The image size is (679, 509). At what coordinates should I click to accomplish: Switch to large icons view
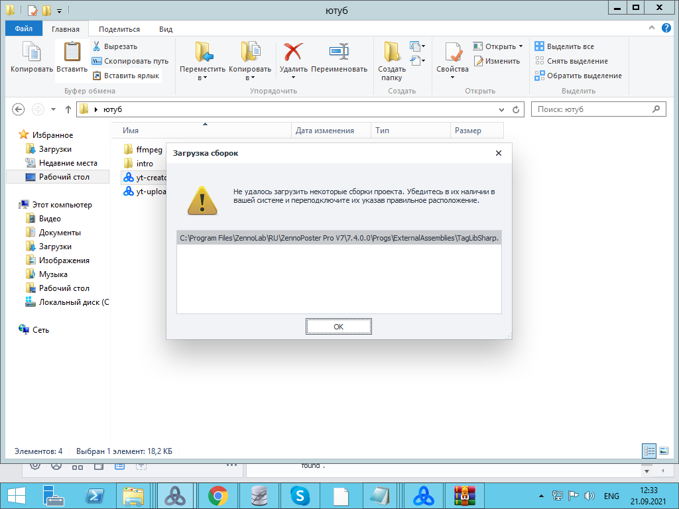pyautogui.click(x=663, y=451)
